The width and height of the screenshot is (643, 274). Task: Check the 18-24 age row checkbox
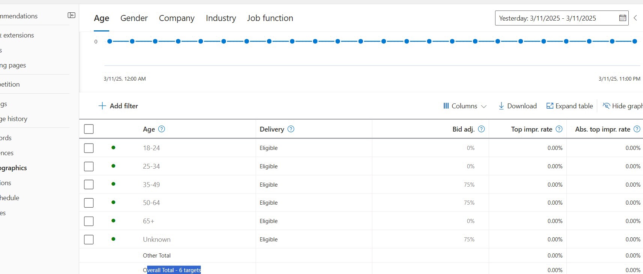point(89,148)
